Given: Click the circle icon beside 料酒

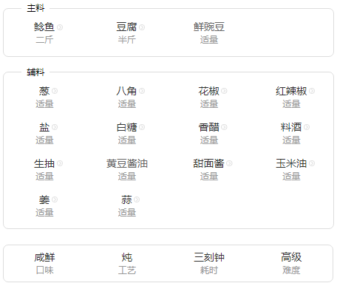Looking at the screenshot, I should [x=307, y=127].
